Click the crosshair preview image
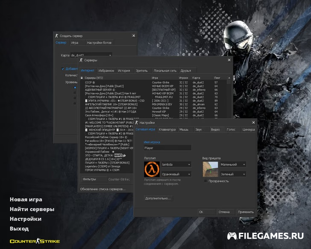 tap(210, 169)
